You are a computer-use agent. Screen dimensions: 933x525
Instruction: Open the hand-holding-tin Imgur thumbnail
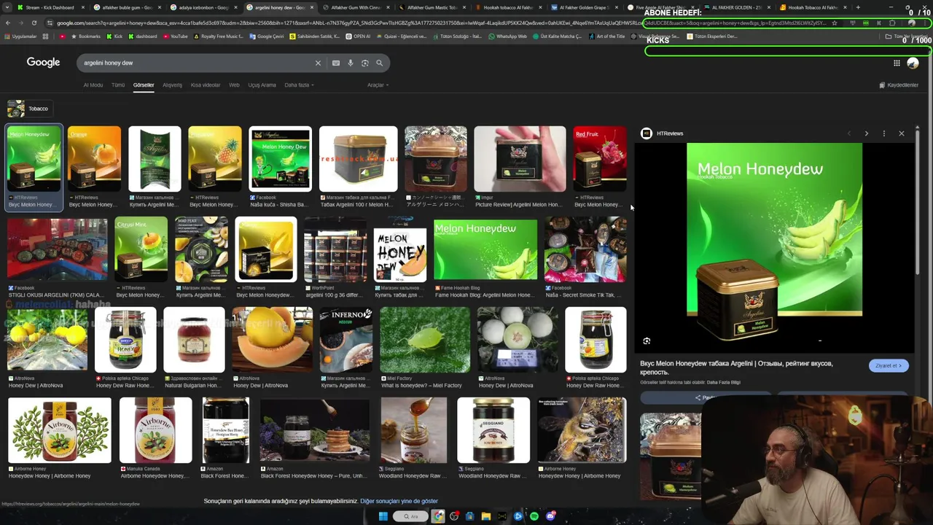pyautogui.click(x=520, y=159)
